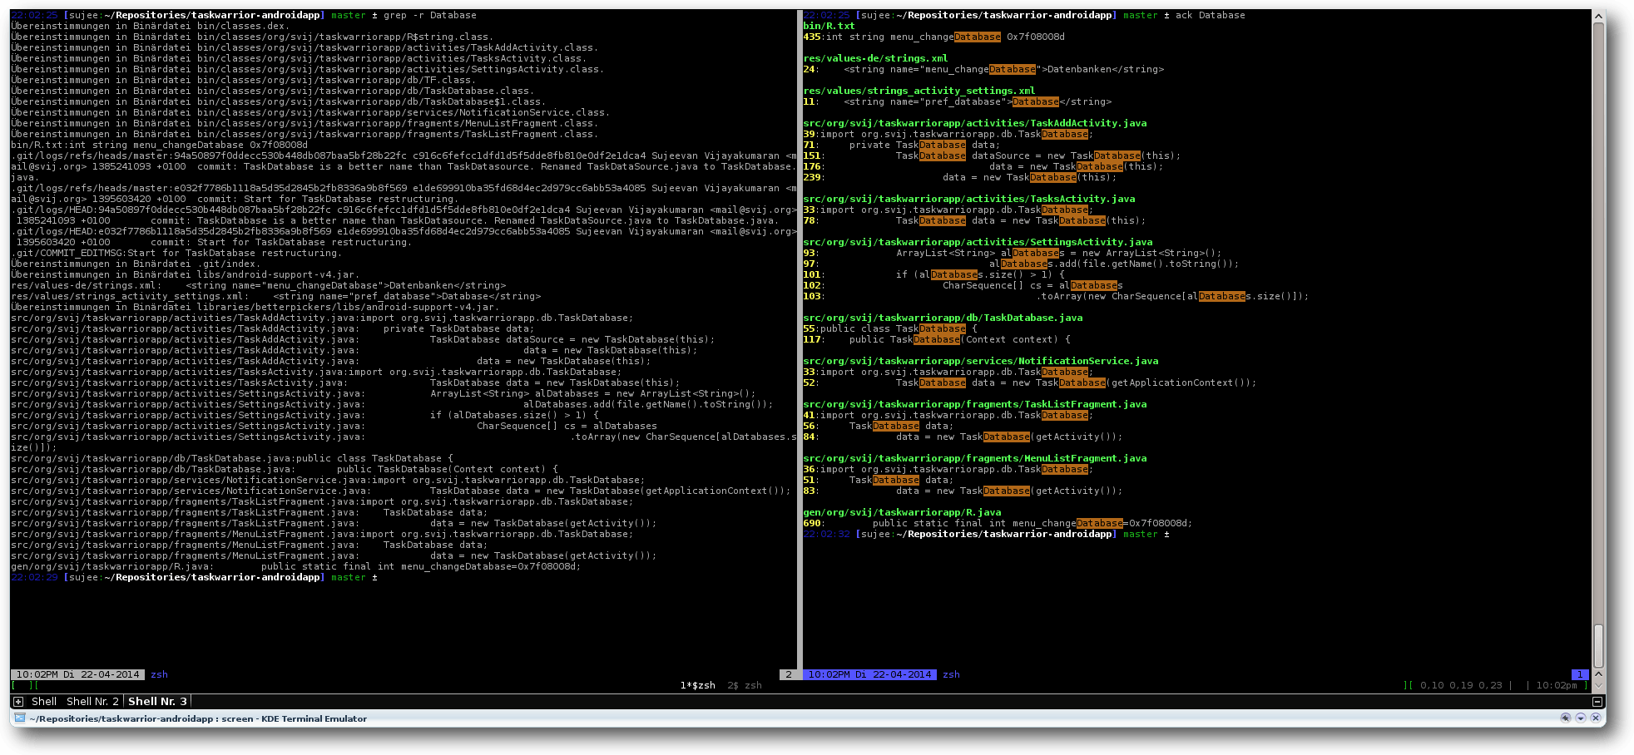Click the grep line '.git/COMMIT_EDITMSG:Start for TaskDatabase restructuring.'
The height and width of the screenshot is (755, 1634).
[x=176, y=253]
